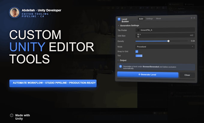
Task: Click the Tint label
Action: click(119, 56)
